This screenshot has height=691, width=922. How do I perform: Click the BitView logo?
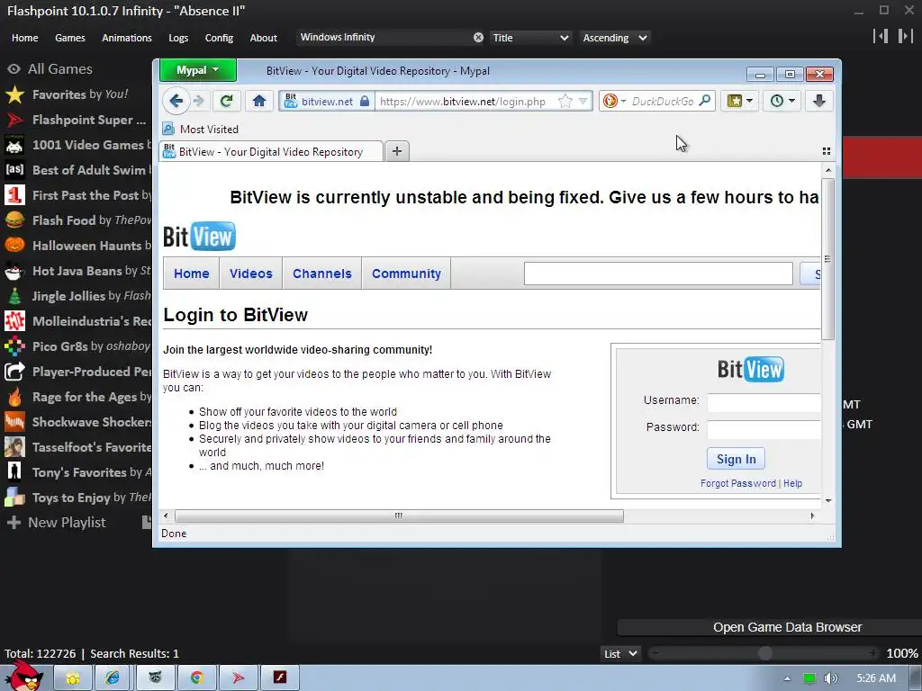(199, 237)
